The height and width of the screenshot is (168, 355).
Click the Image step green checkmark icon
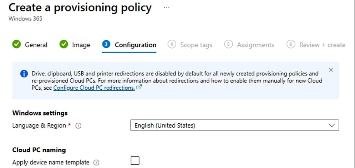[x=64, y=45]
